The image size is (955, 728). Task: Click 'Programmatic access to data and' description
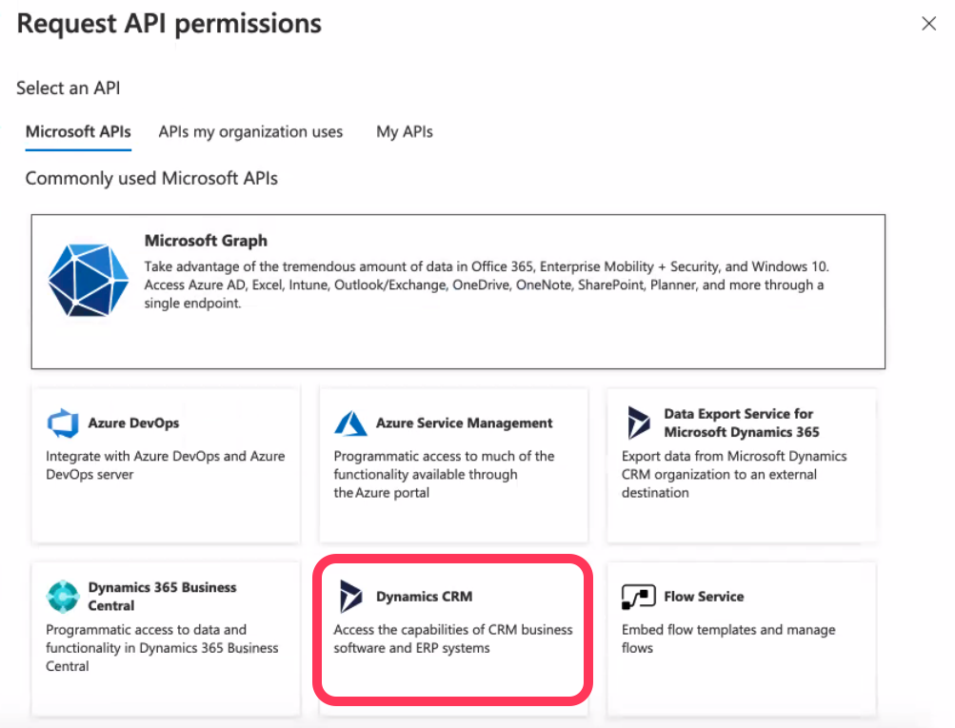coord(162,648)
